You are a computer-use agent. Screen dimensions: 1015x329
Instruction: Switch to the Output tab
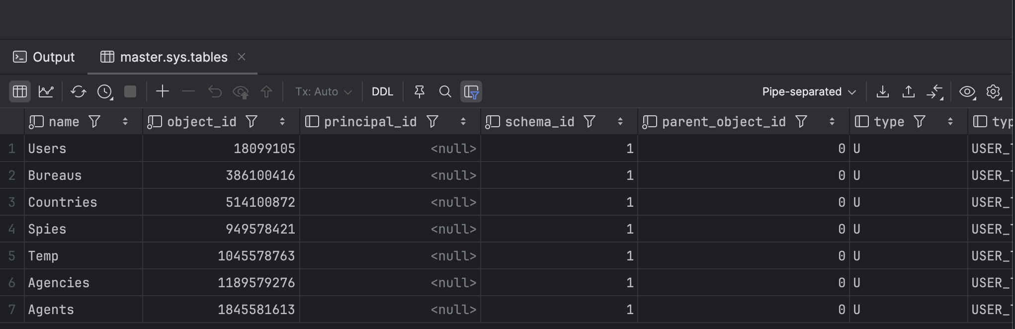coord(44,57)
